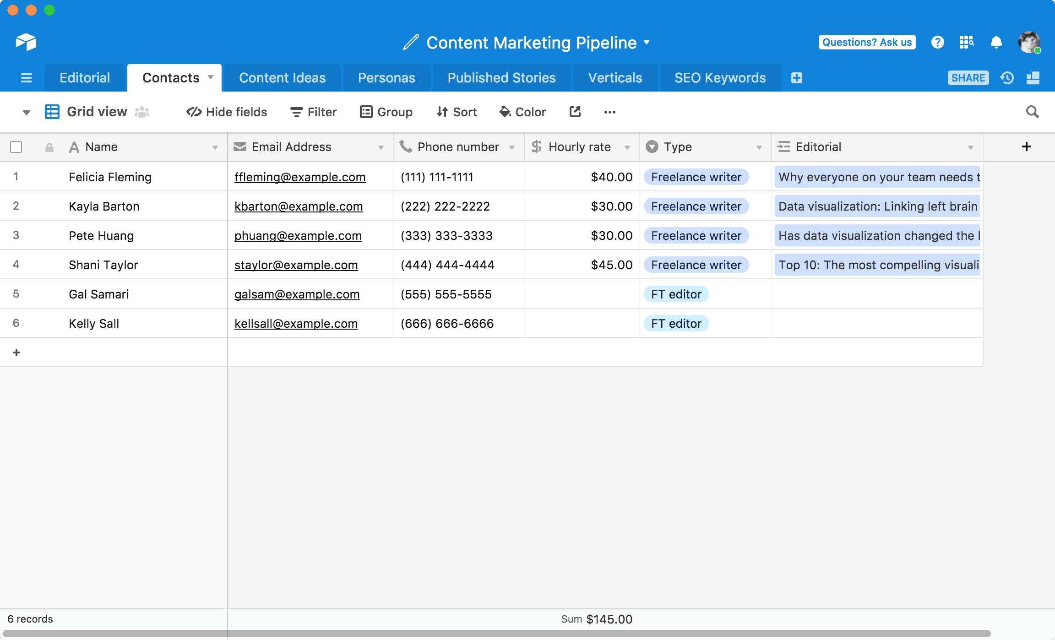Click the Questions? Ask us button
1055x640 pixels.
click(867, 42)
